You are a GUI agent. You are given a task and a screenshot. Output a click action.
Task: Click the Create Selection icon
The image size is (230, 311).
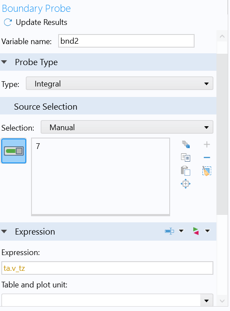click(x=186, y=145)
